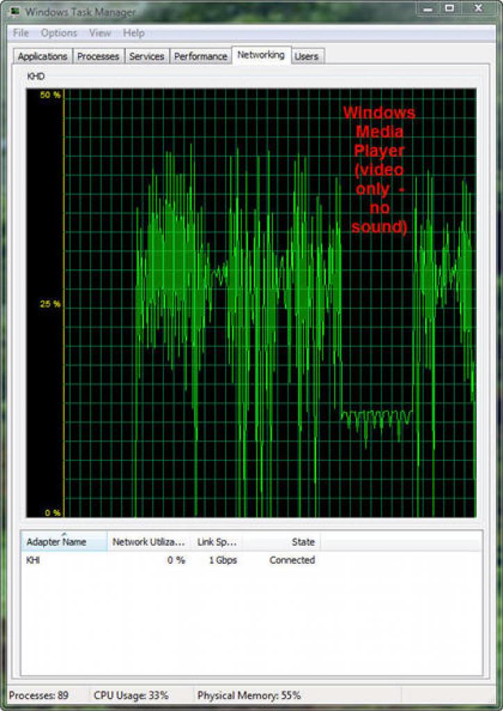Minimize the Task Manager window

[x=428, y=8]
